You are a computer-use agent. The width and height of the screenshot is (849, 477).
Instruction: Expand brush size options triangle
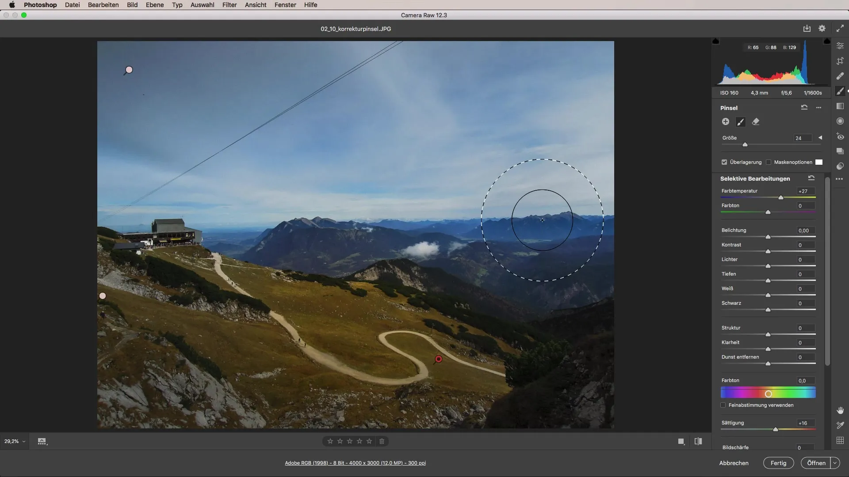pos(820,138)
